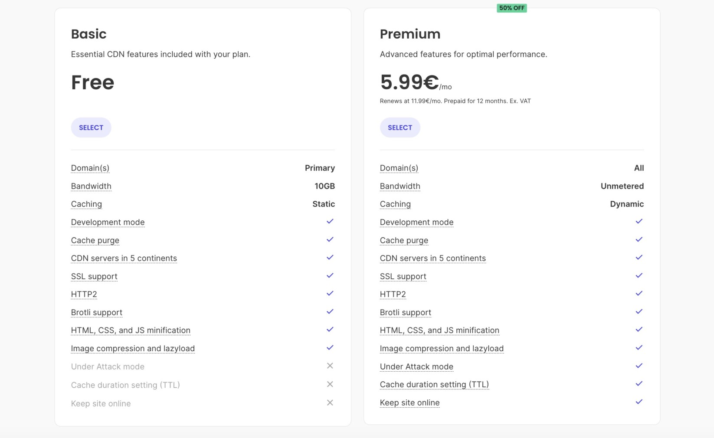
Task: Click Cache duration setting (TTL) in Premium
Action: 434,384
